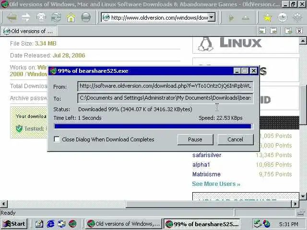Open Favorites with the yellow star icon
The image size is (307, 230).
pyautogui.click(x=268, y=18)
